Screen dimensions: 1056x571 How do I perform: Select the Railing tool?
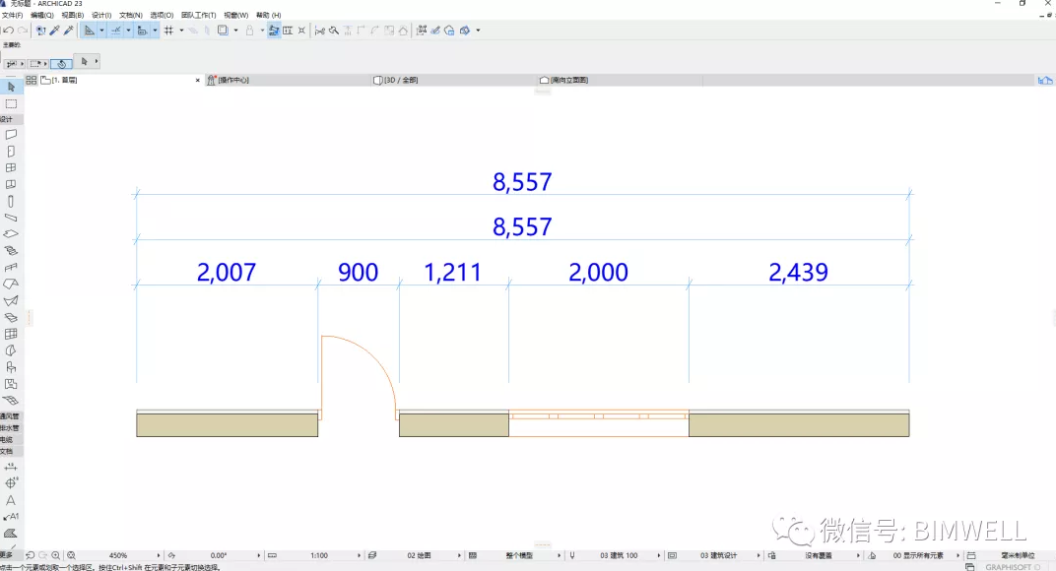[11, 268]
